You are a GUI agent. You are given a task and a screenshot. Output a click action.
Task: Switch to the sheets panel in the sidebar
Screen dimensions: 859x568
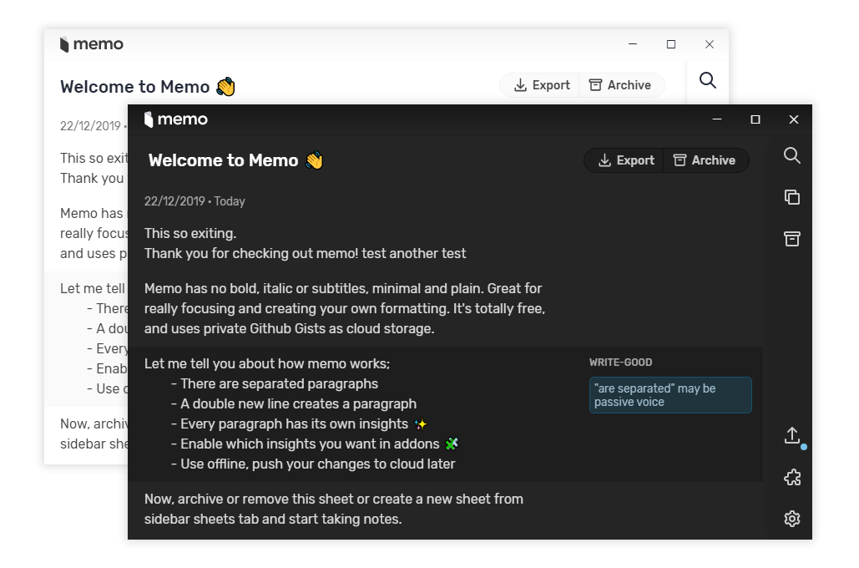pos(791,197)
